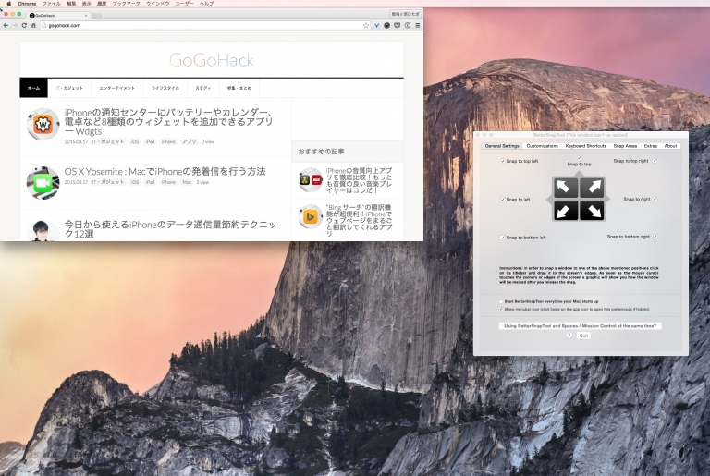Open the iPhone data saving techniques article
The width and height of the screenshot is (710, 476).
(x=170, y=229)
